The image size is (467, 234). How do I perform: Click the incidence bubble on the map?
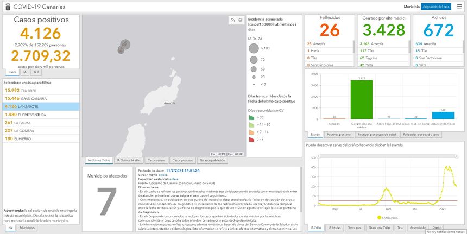pyautogui.click(x=123, y=46)
